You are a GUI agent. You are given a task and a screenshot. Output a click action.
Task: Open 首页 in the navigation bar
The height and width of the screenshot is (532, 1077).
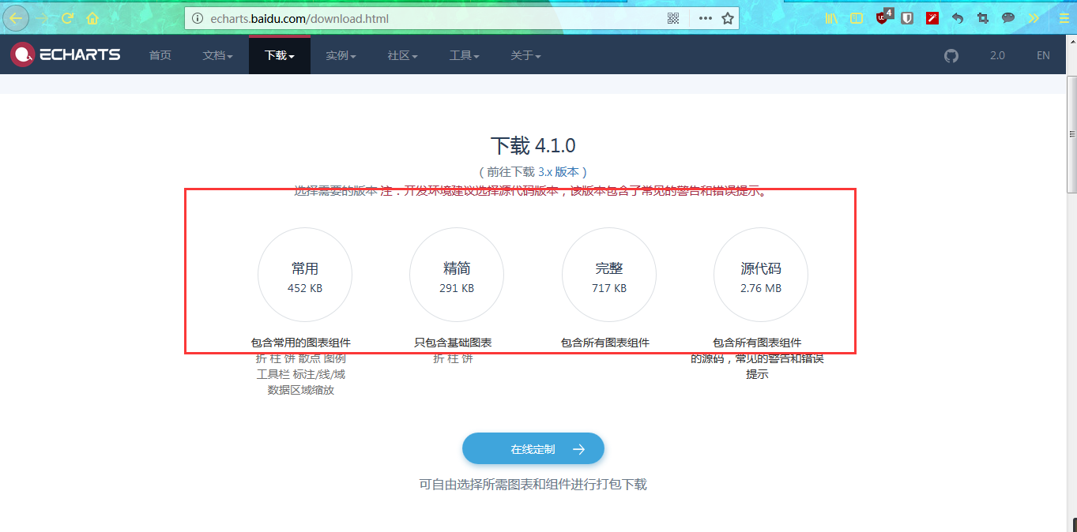tap(160, 55)
